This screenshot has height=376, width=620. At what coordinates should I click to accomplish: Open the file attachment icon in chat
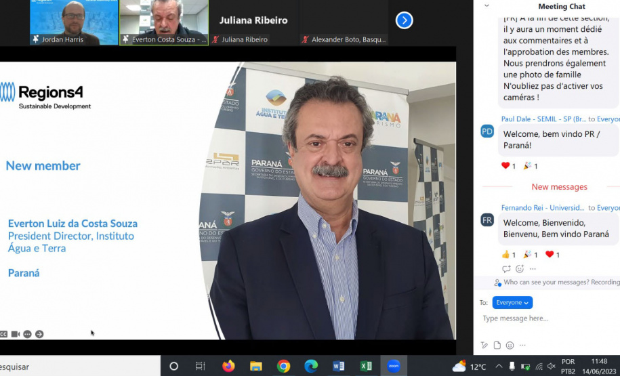(x=497, y=346)
